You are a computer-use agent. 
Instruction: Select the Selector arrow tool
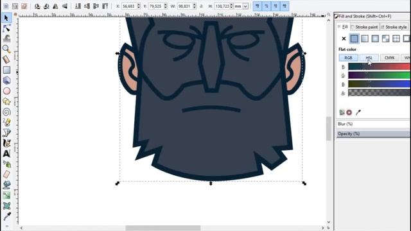click(x=6, y=18)
